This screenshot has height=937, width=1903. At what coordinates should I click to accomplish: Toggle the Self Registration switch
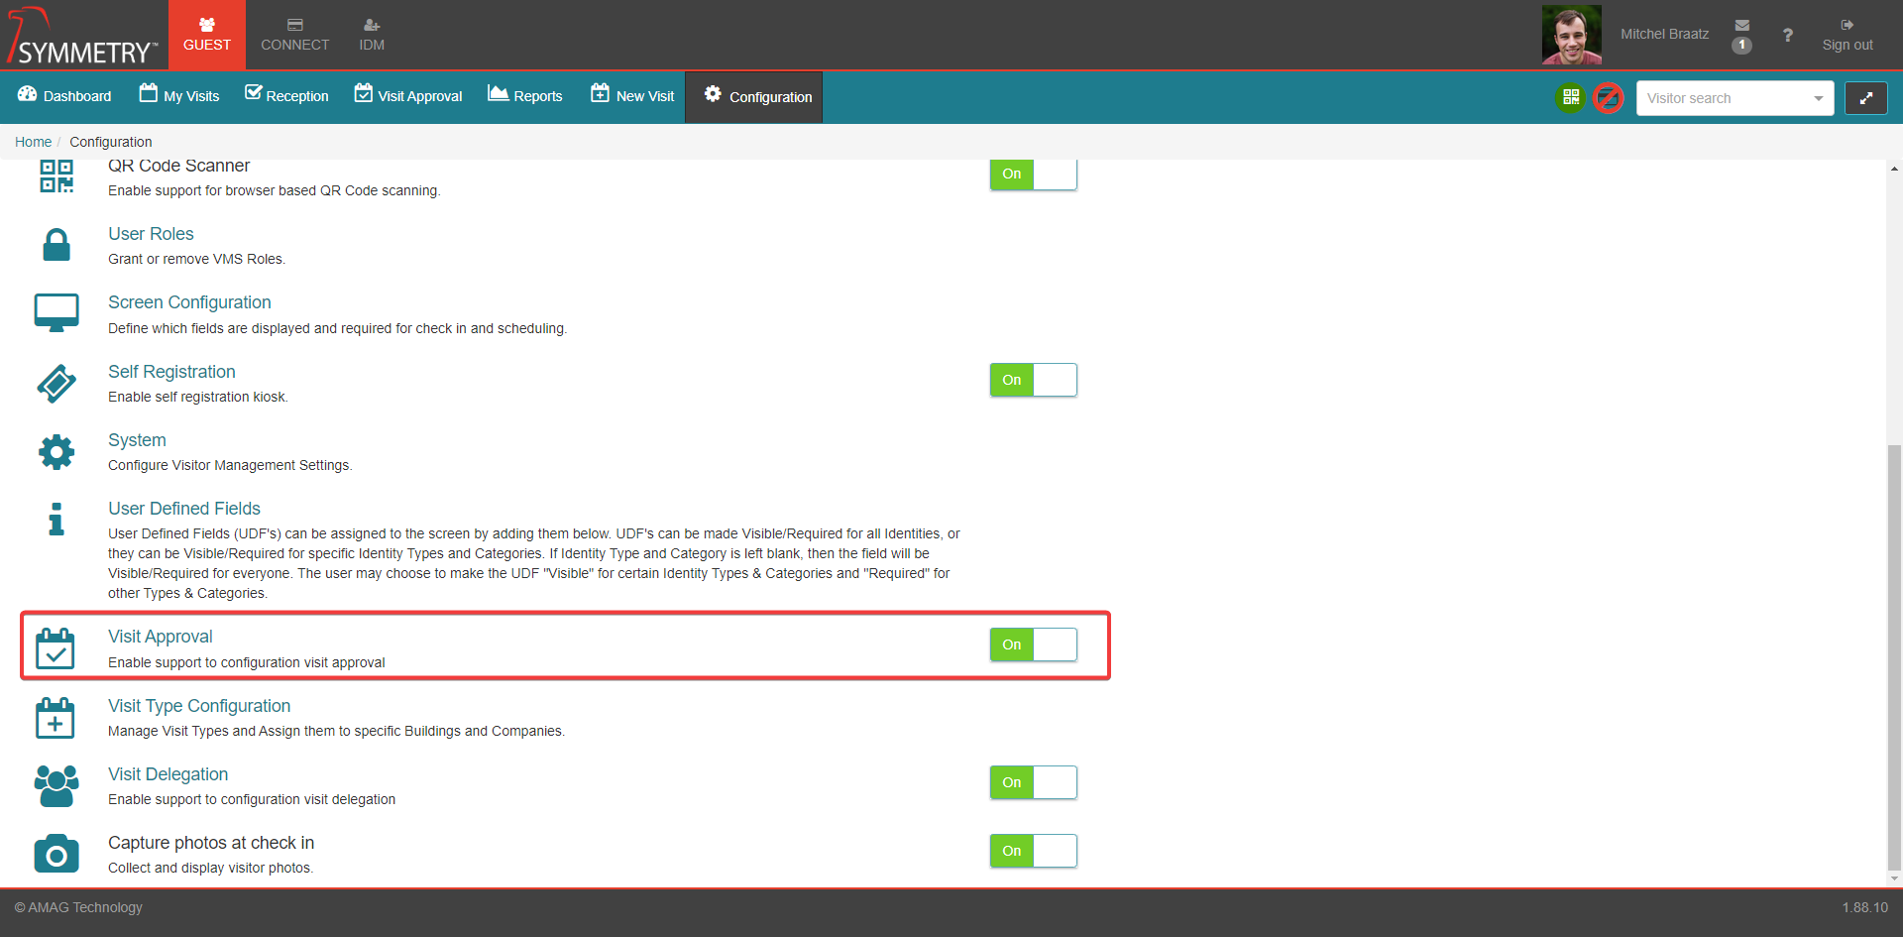(x=1033, y=380)
